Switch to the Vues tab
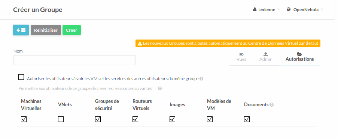 point(241,57)
